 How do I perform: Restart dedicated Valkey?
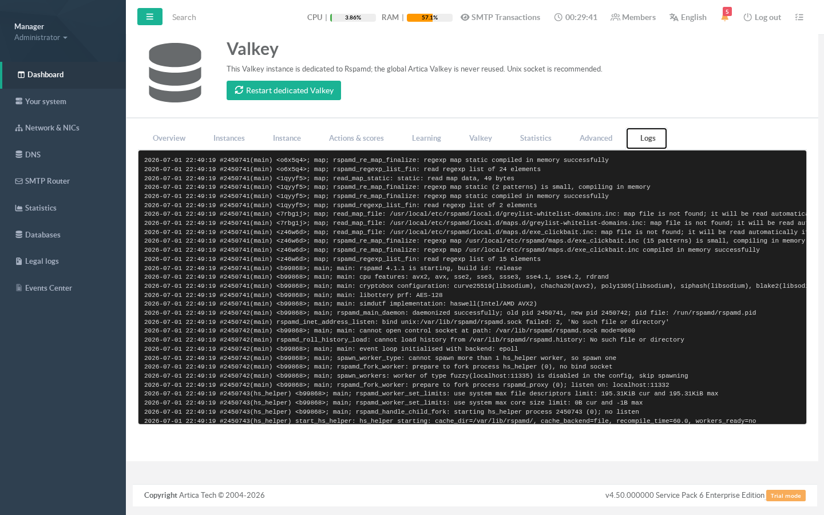284,90
